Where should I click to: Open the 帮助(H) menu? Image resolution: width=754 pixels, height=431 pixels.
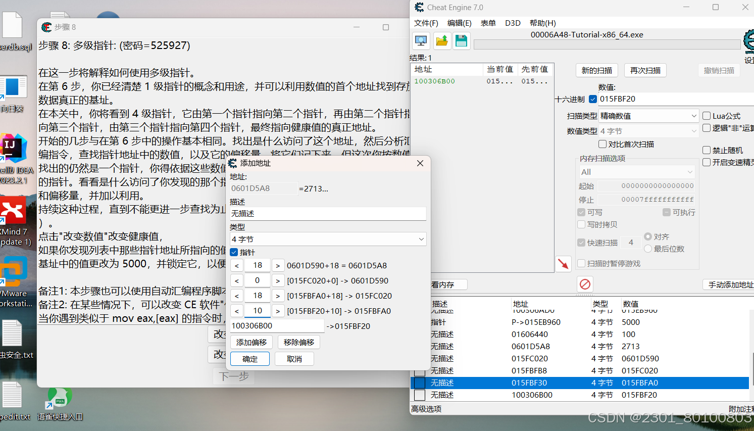pyautogui.click(x=543, y=23)
